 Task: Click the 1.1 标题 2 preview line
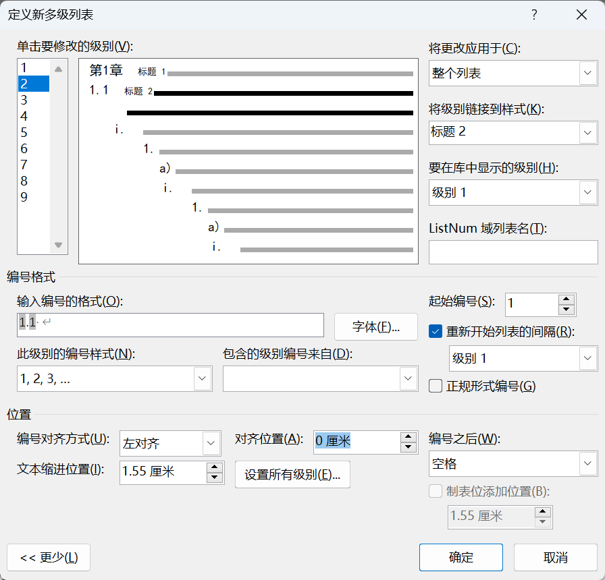coord(251,91)
